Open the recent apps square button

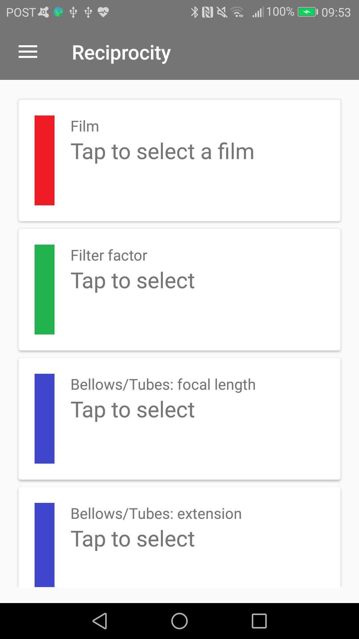click(x=259, y=621)
